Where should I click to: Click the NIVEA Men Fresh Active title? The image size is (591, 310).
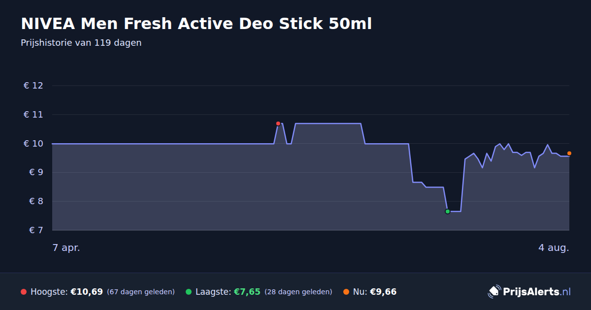197,23
